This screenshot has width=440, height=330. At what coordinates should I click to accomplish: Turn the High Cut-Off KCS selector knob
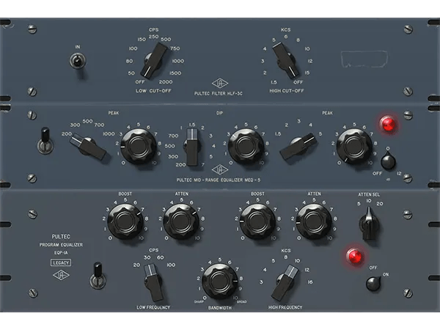pyautogui.click(x=286, y=60)
